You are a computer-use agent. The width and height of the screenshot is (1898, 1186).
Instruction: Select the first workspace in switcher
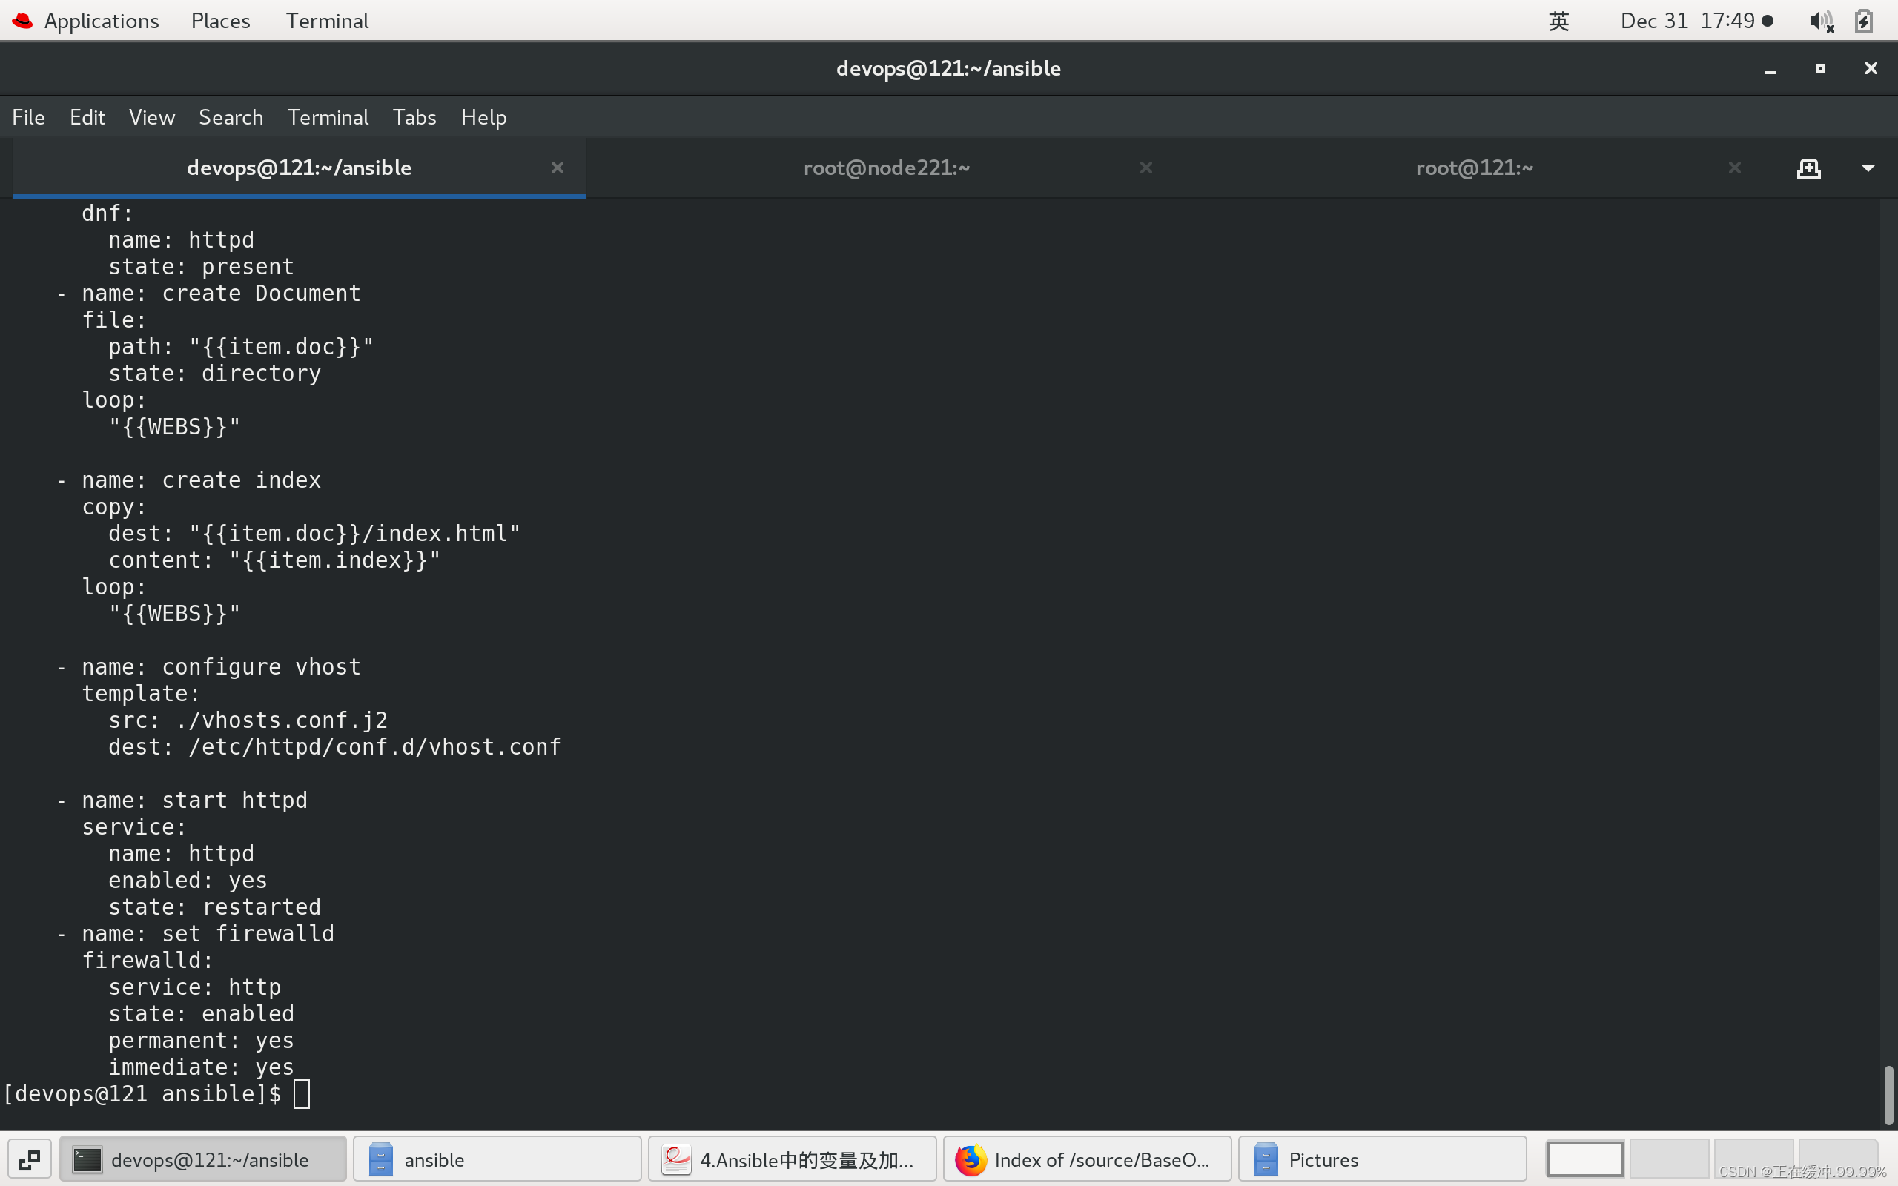[x=1584, y=1159]
